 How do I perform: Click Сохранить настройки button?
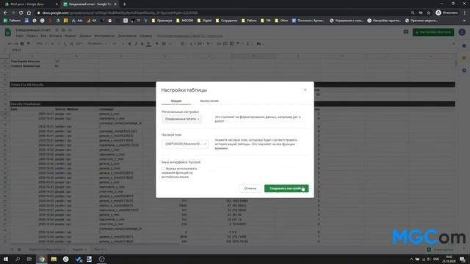point(286,188)
